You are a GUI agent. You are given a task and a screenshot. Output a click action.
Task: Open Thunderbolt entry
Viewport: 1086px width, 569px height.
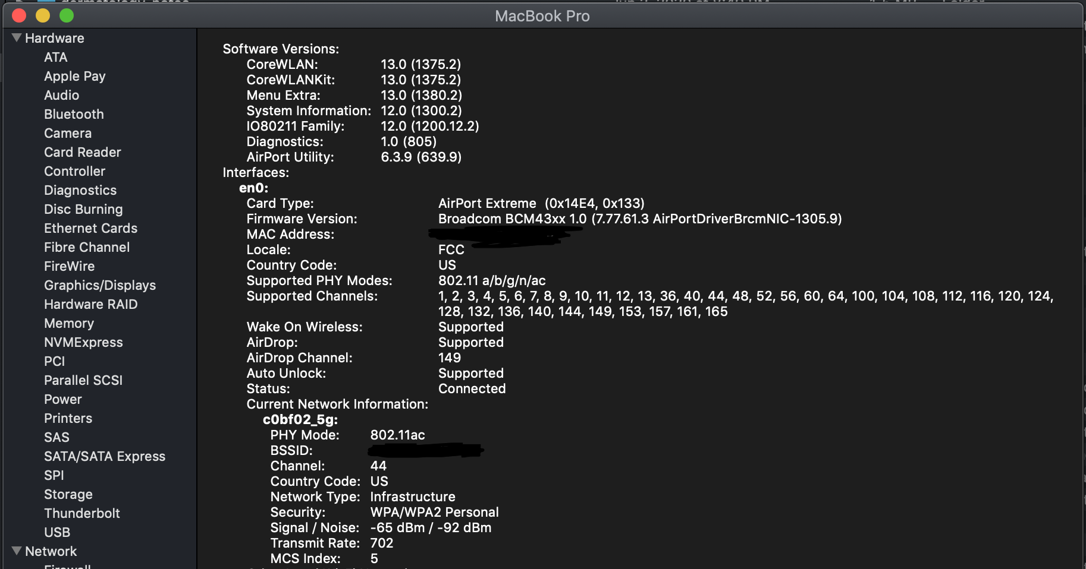click(x=82, y=513)
